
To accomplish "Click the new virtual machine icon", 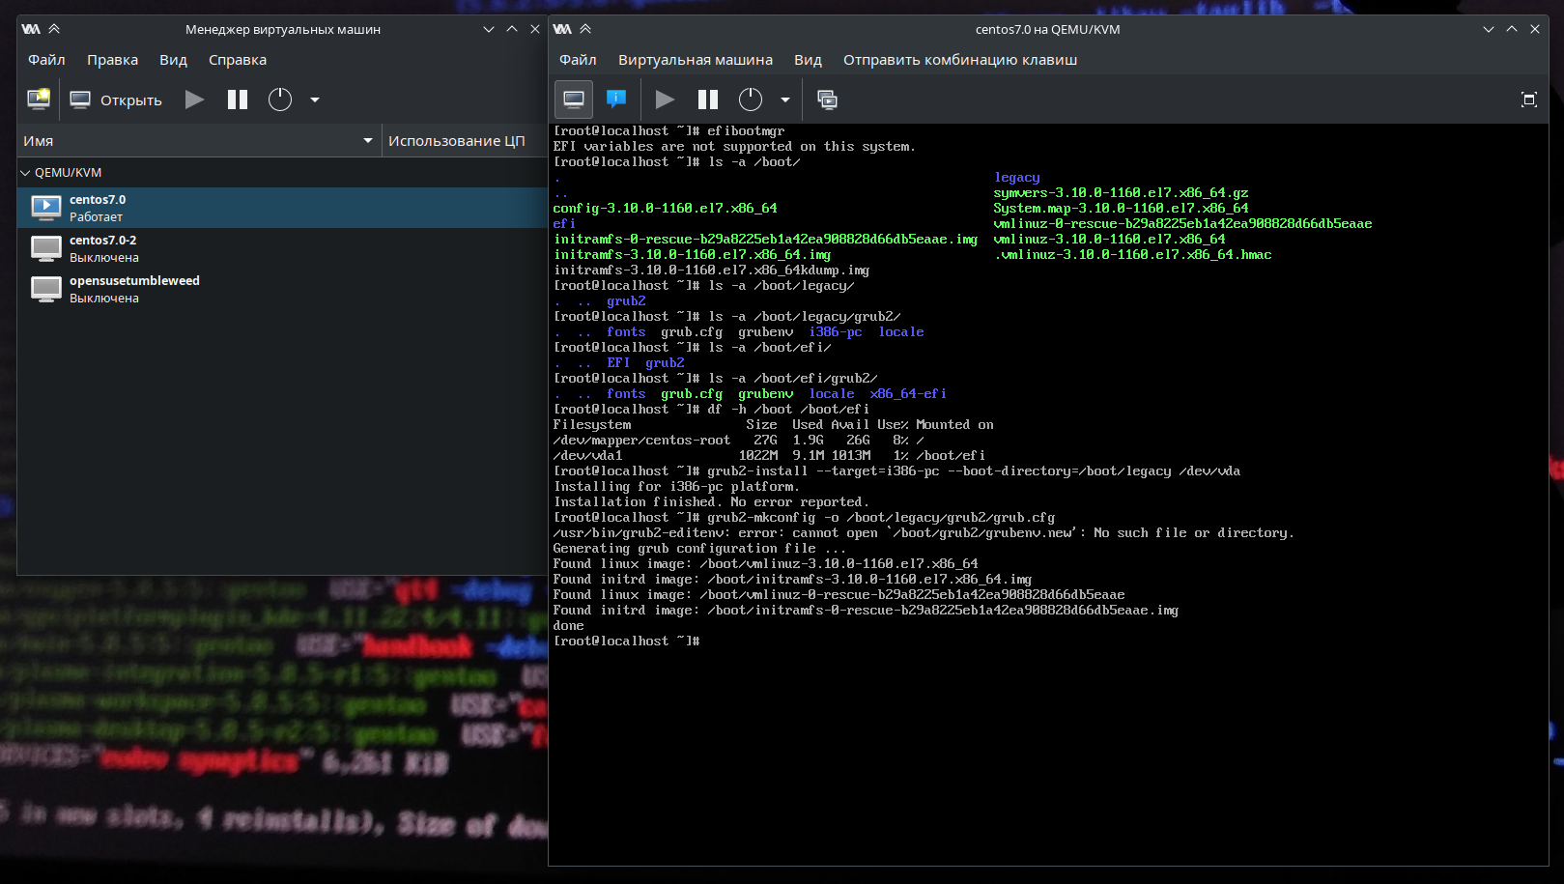I will [39, 100].
